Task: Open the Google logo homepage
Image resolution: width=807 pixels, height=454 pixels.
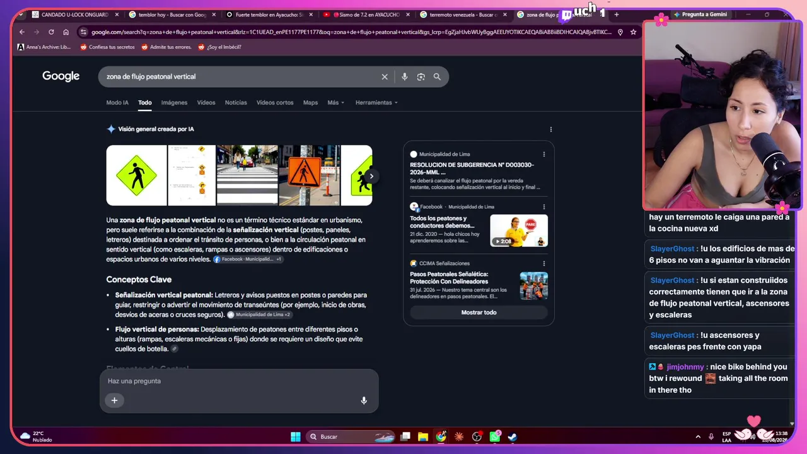Action: pyautogui.click(x=61, y=76)
